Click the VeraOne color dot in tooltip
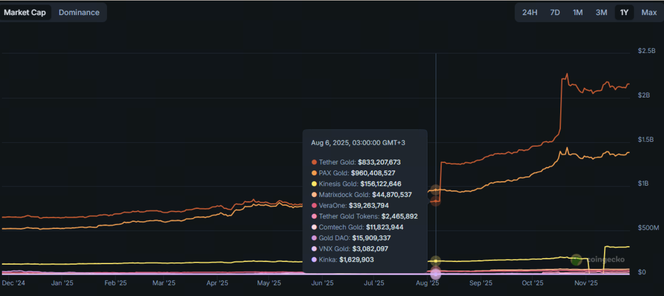The width and height of the screenshot is (664, 296). (314, 206)
